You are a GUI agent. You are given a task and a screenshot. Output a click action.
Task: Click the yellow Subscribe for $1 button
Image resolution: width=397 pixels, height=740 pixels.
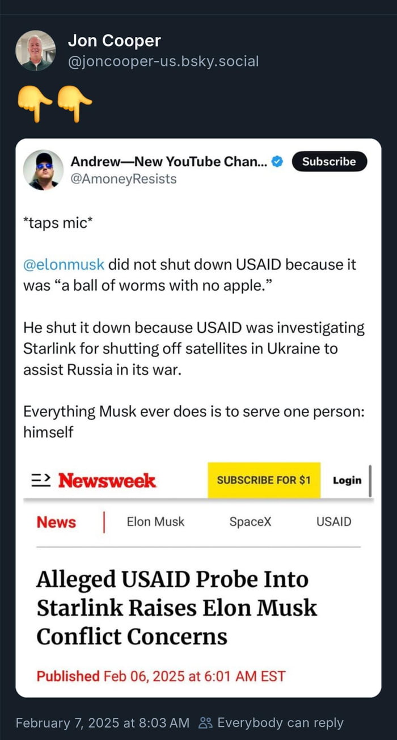coord(264,480)
